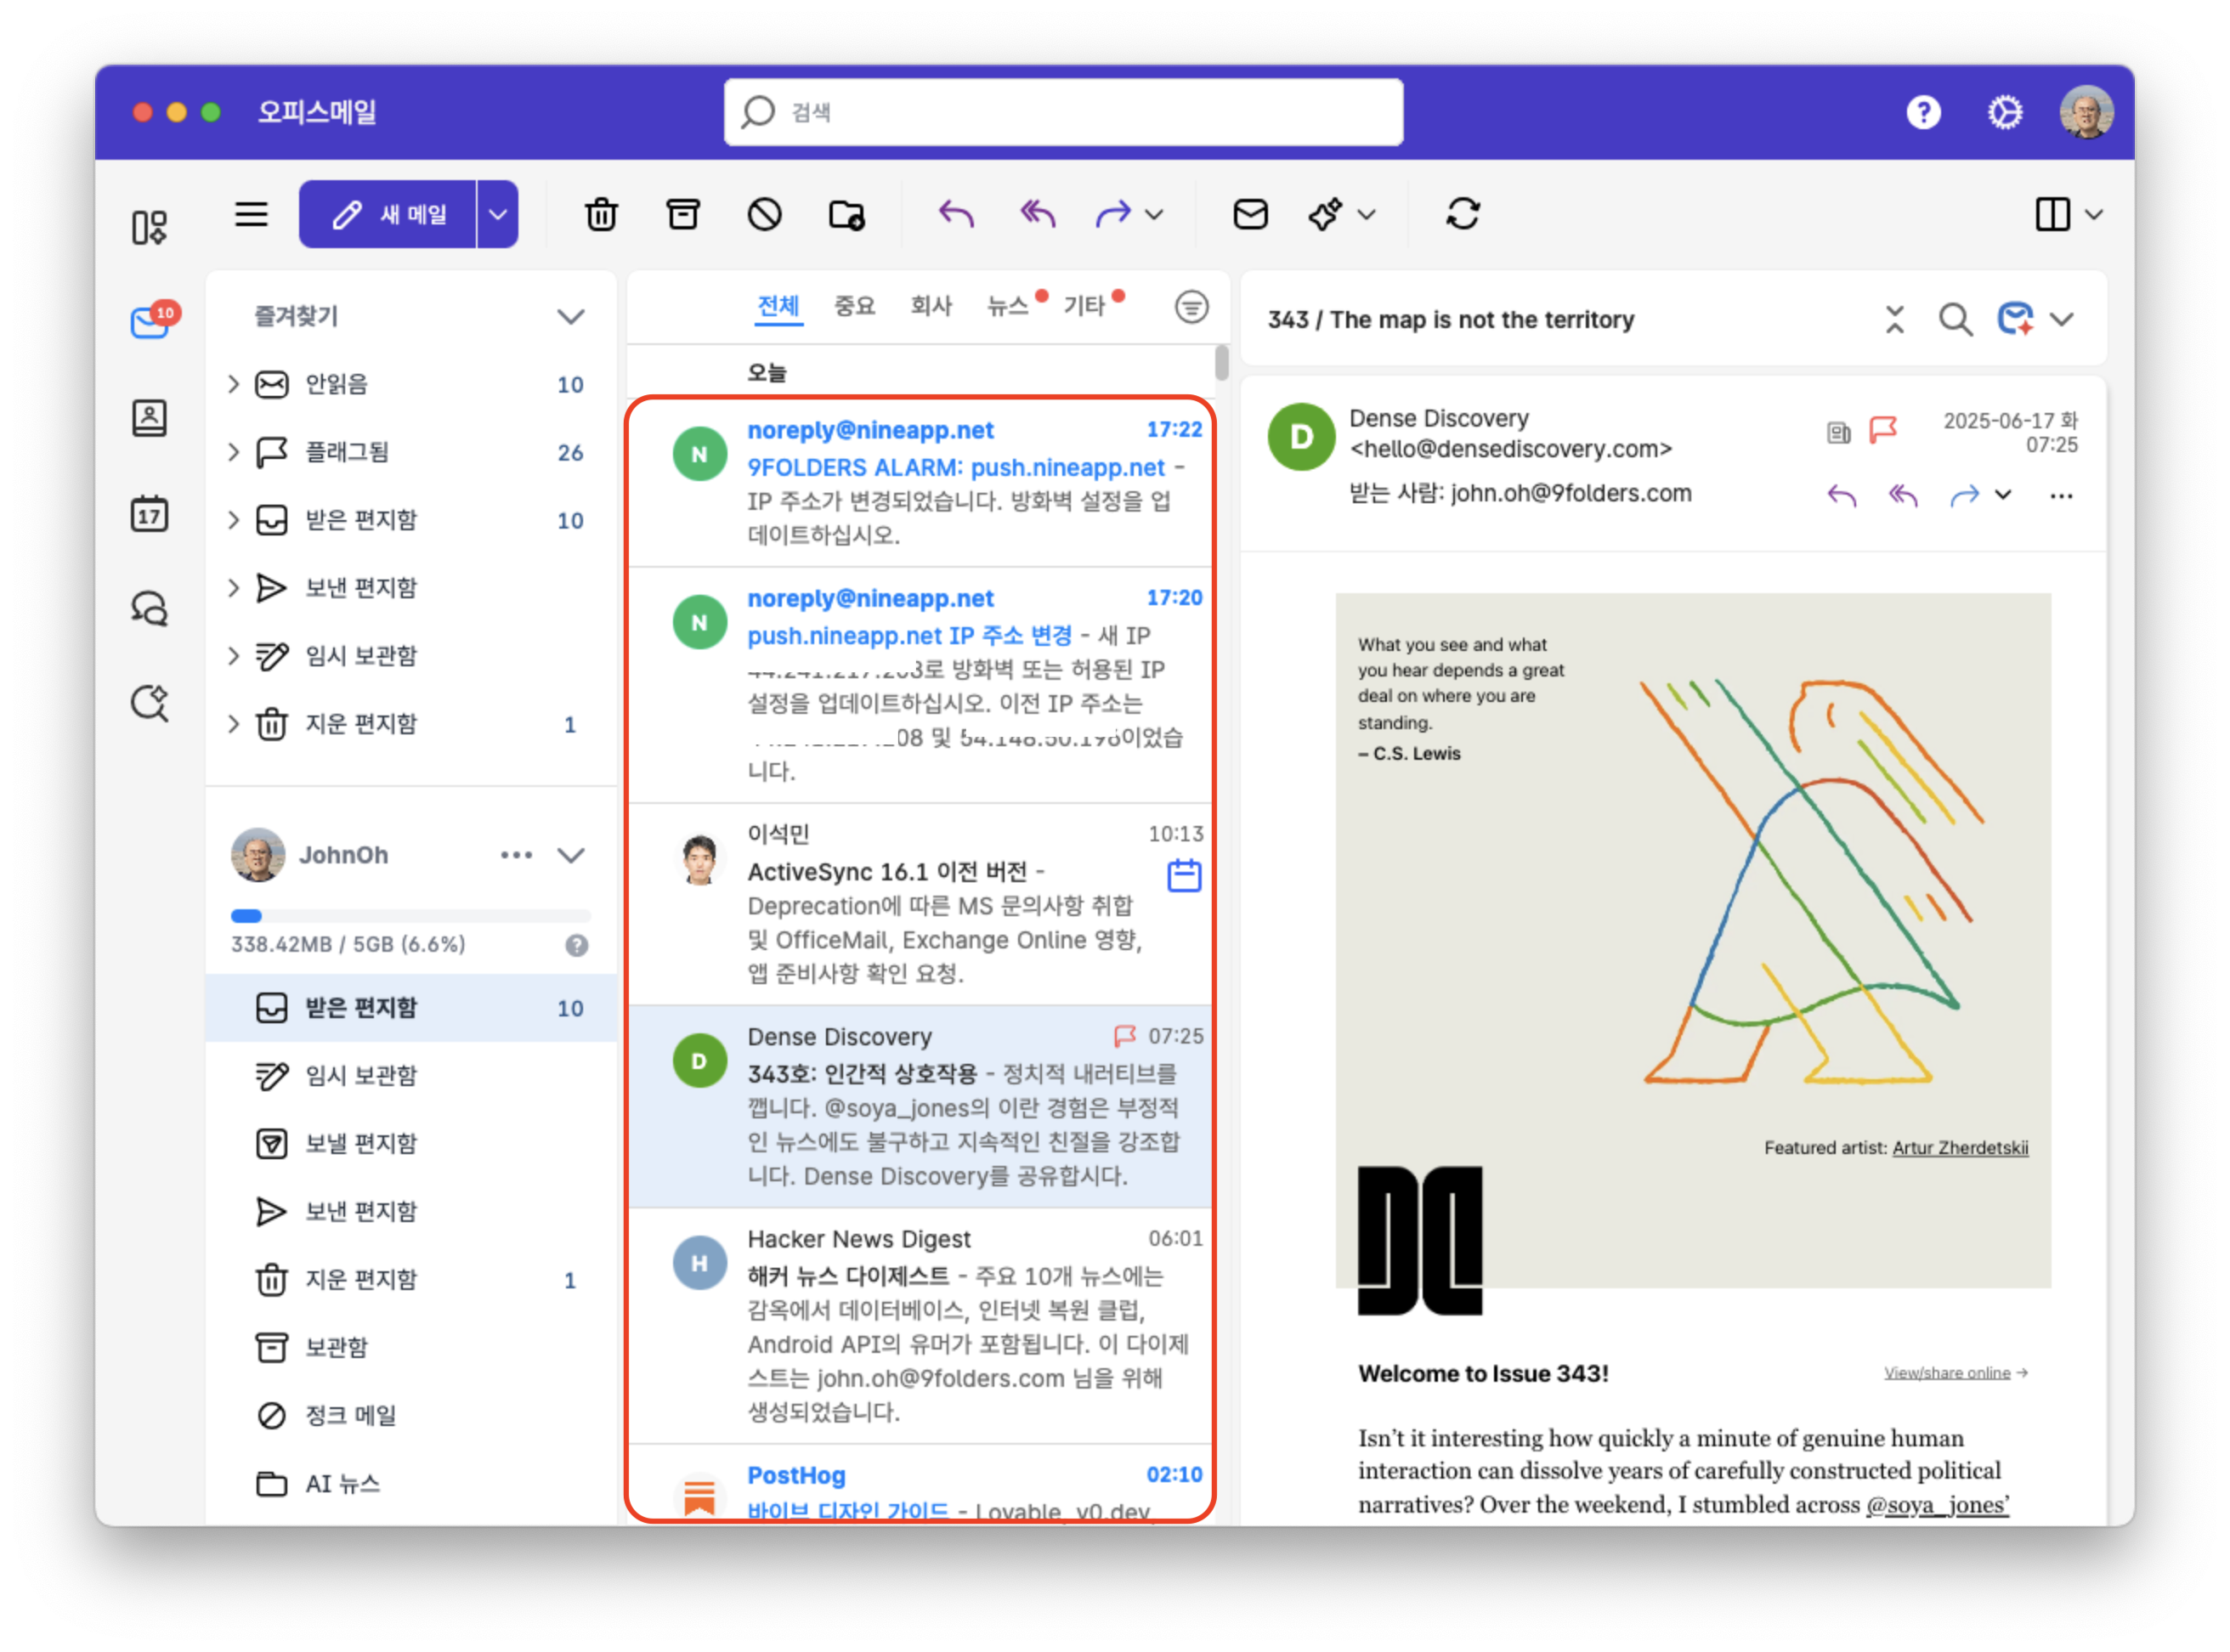Open the apps dashboard sidebar icon
This screenshot has width=2230, height=1652.
point(149,227)
